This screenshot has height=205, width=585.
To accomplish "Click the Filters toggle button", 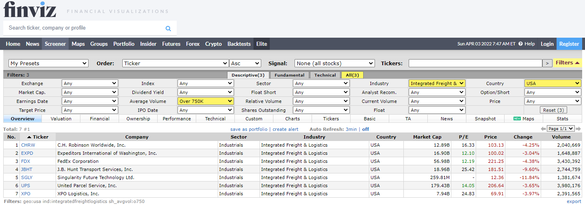I will coord(567,63).
